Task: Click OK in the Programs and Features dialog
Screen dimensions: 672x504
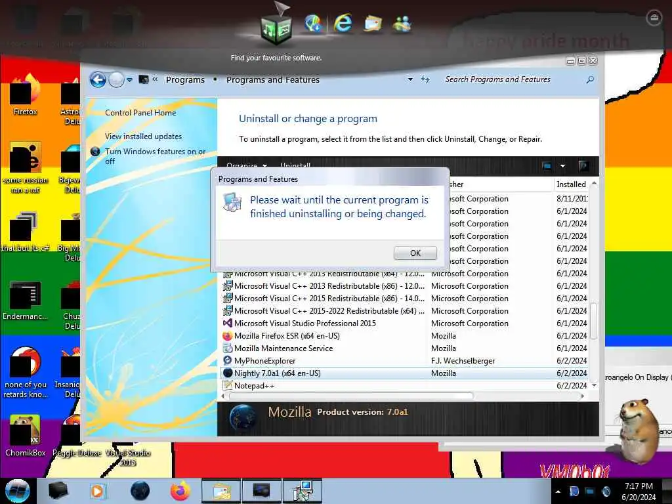Action: click(415, 253)
